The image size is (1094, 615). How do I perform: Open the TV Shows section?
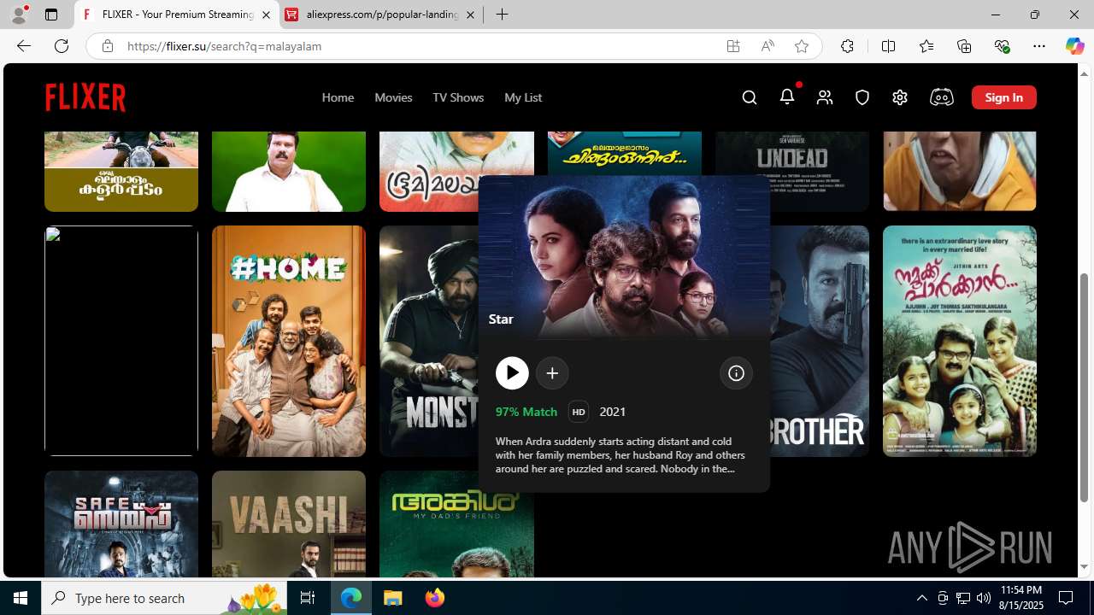point(458,97)
